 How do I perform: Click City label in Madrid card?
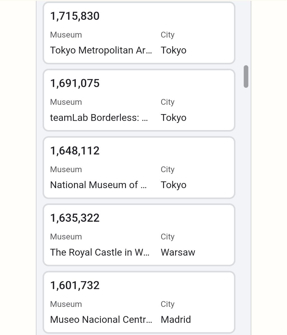tap(168, 304)
